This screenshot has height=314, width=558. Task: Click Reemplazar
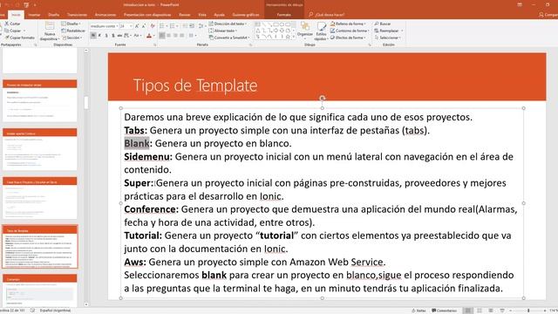coord(388,31)
